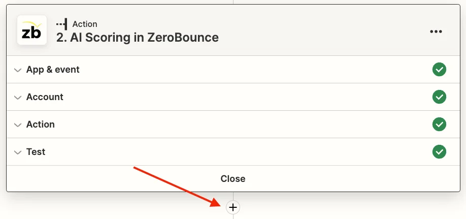
Task: Click the action step type icon
Action: tap(61, 24)
